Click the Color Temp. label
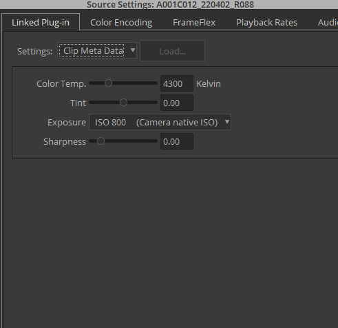The width and height of the screenshot is (338, 328). pyautogui.click(x=61, y=84)
